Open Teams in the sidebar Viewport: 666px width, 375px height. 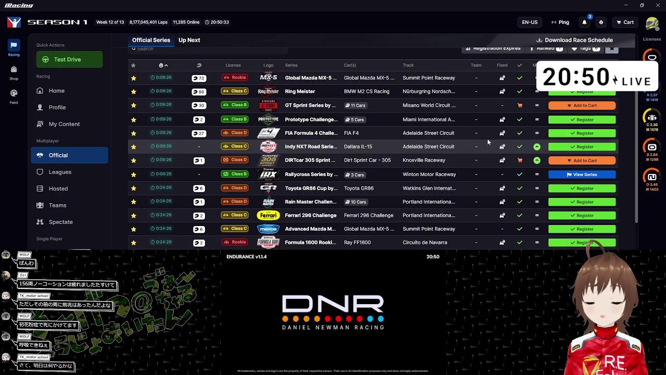click(57, 205)
